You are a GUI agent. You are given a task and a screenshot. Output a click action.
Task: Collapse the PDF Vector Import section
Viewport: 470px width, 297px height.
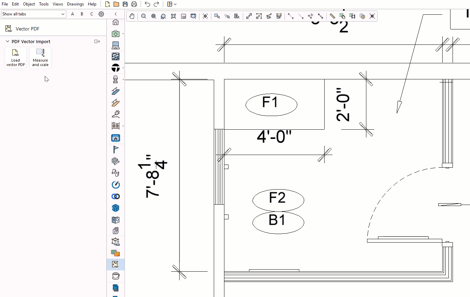[8, 41]
